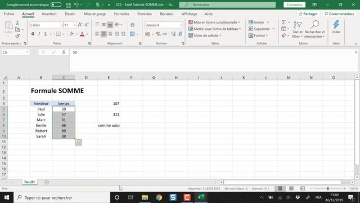Screen dimensions: 360x203
Task: Click the Format Painter brush icon
Action: 17,36
